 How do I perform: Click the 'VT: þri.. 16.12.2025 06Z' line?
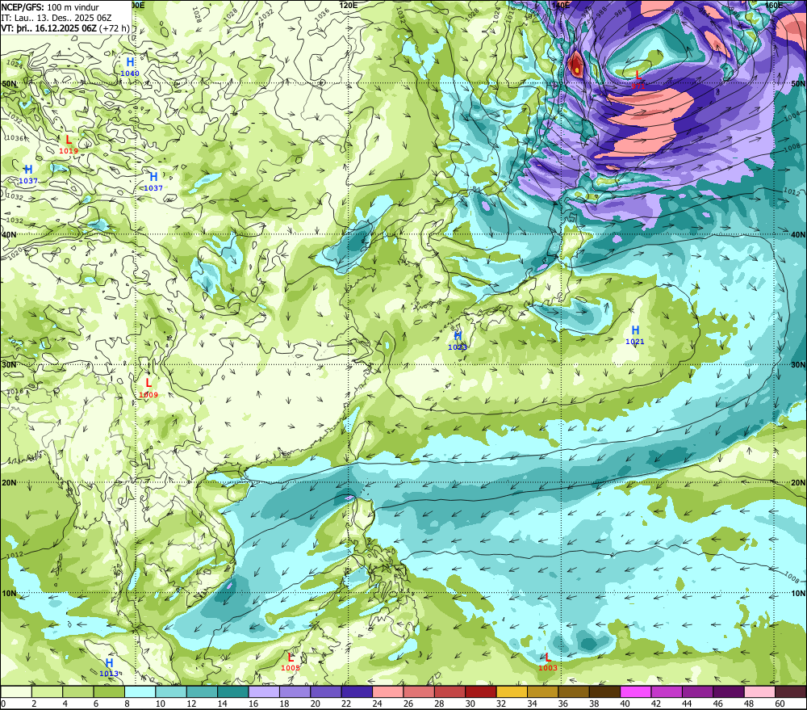coord(48,28)
